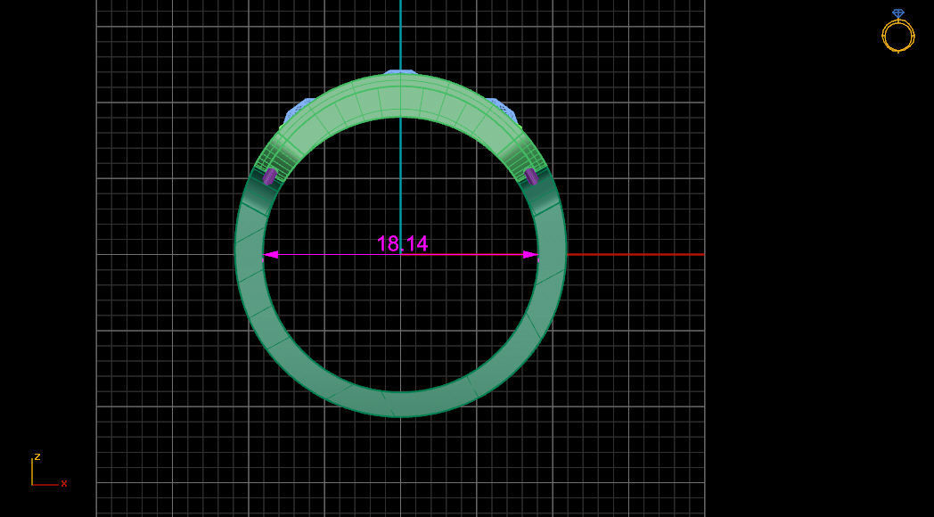Click the XZ axis indicator icon
The image size is (934, 517).
[47, 471]
